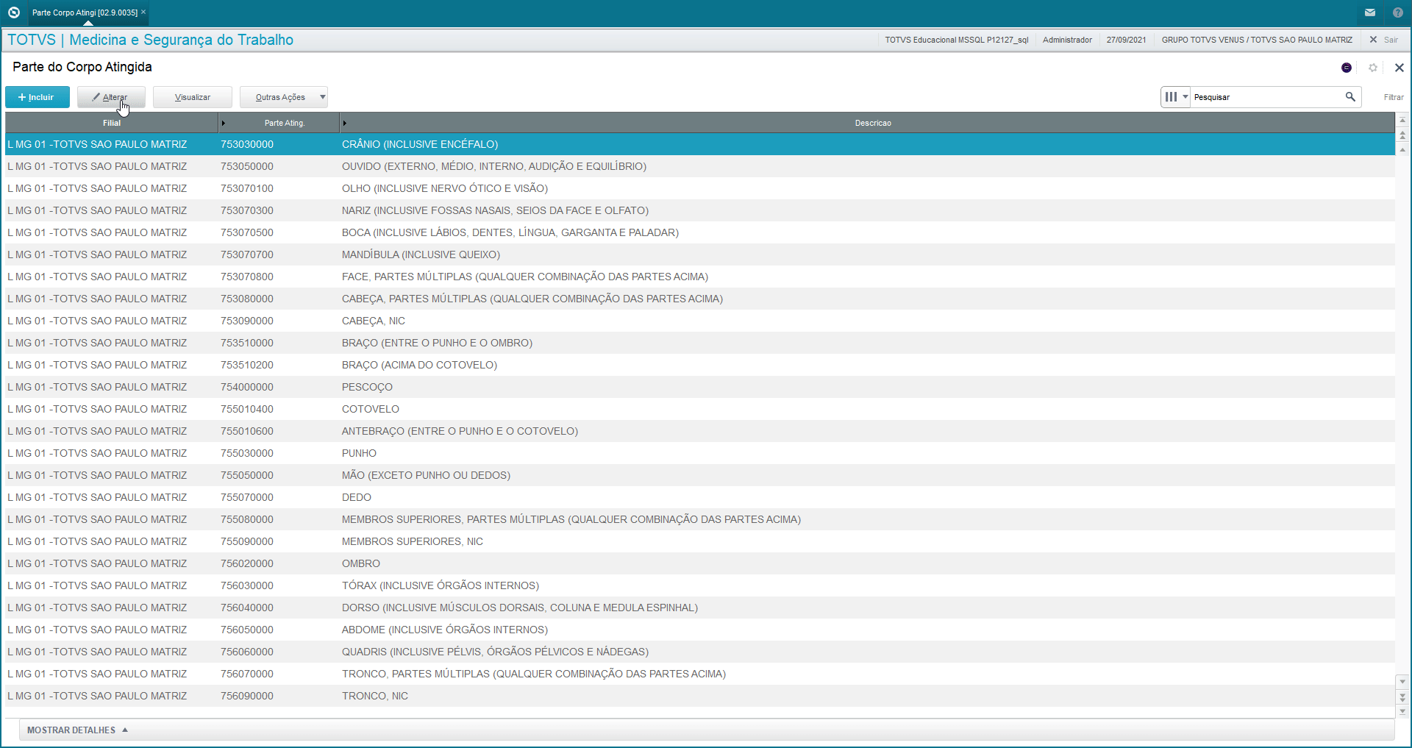The width and height of the screenshot is (1412, 748).
Task: Click GRUPO TOTVS VENUS company label
Action: (1257, 40)
